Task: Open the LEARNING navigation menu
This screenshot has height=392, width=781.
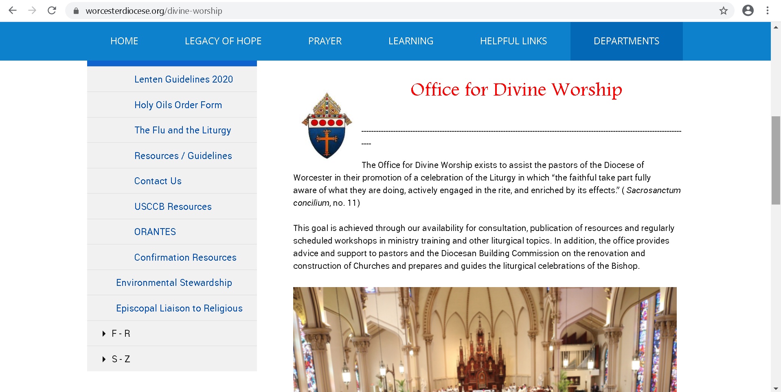Action: [x=410, y=41]
